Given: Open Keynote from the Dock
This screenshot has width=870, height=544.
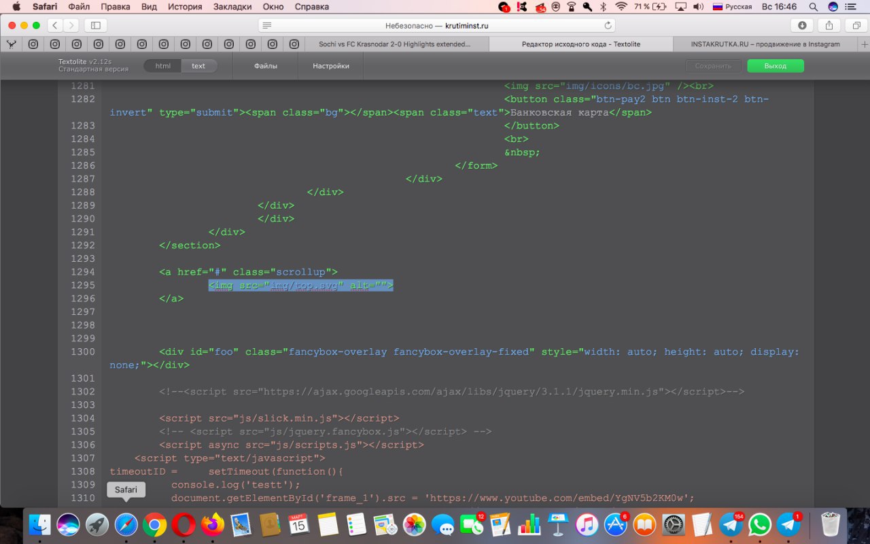Looking at the screenshot, I should (x=558, y=524).
